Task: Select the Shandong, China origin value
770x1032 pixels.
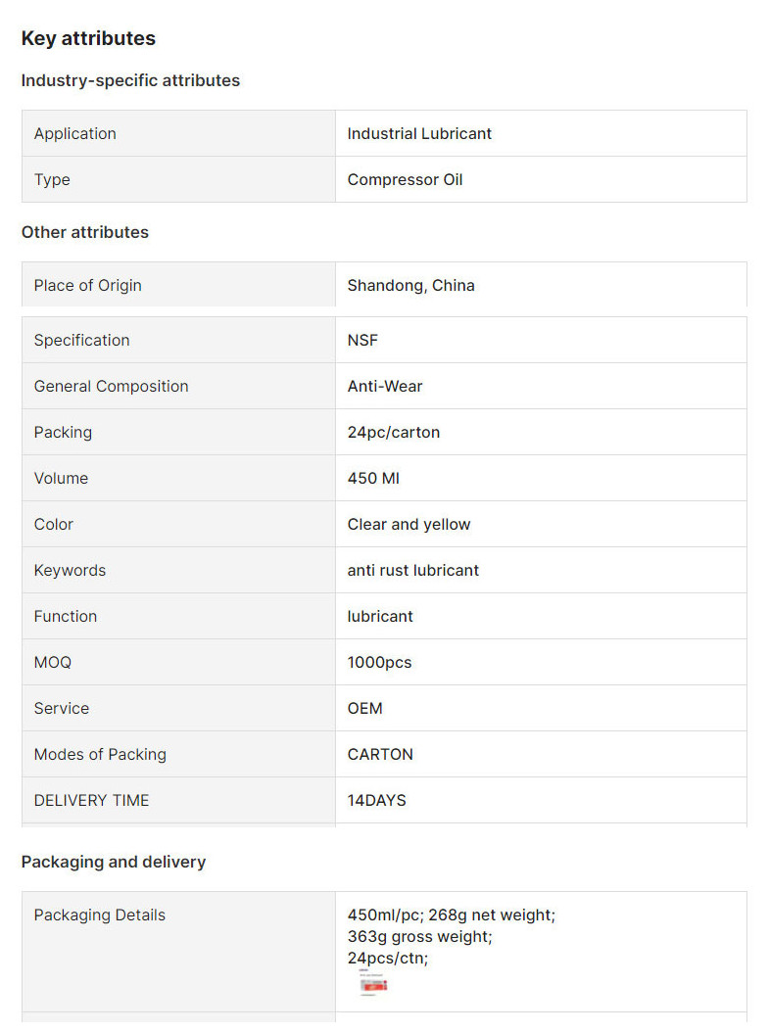Action: pos(410,286)
